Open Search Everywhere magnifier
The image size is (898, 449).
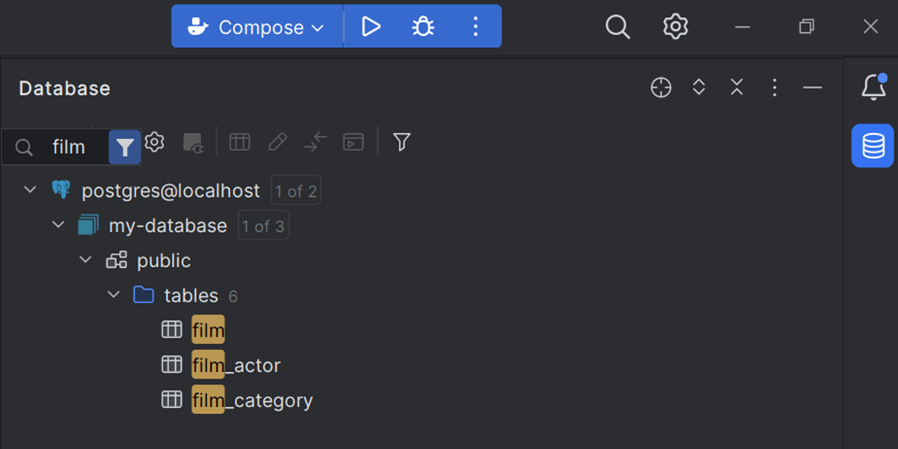pyautogui.click(x=617, y=27)
